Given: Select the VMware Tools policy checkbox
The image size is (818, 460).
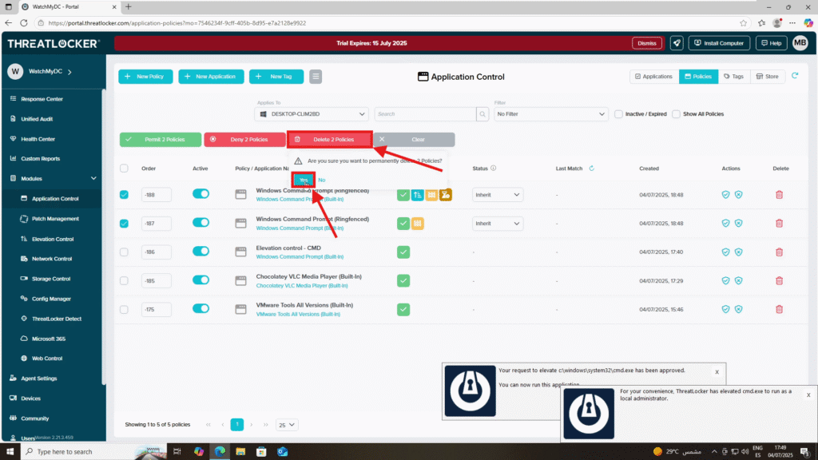Looking at the screenshot, I should (x=124, y=309).
